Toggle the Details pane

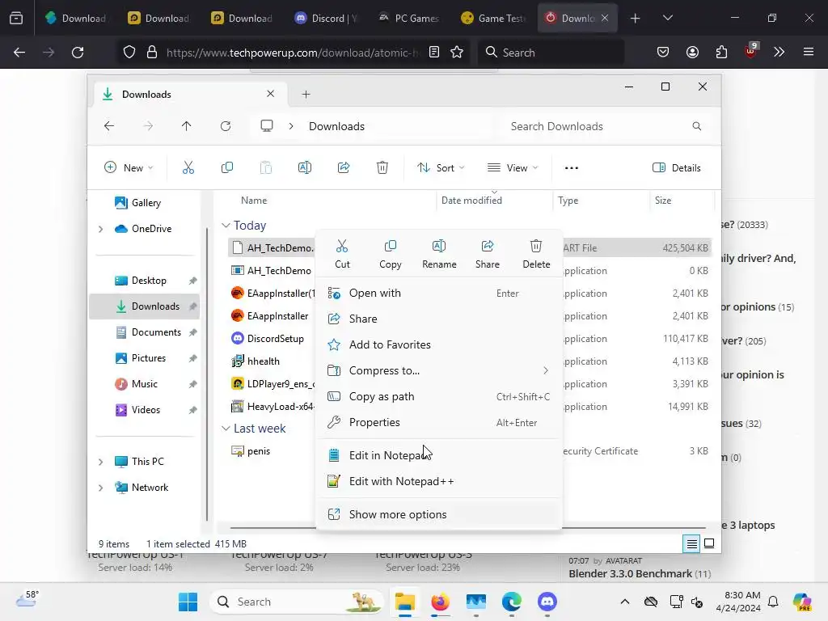pyautogui.click(x=677, y=168)
